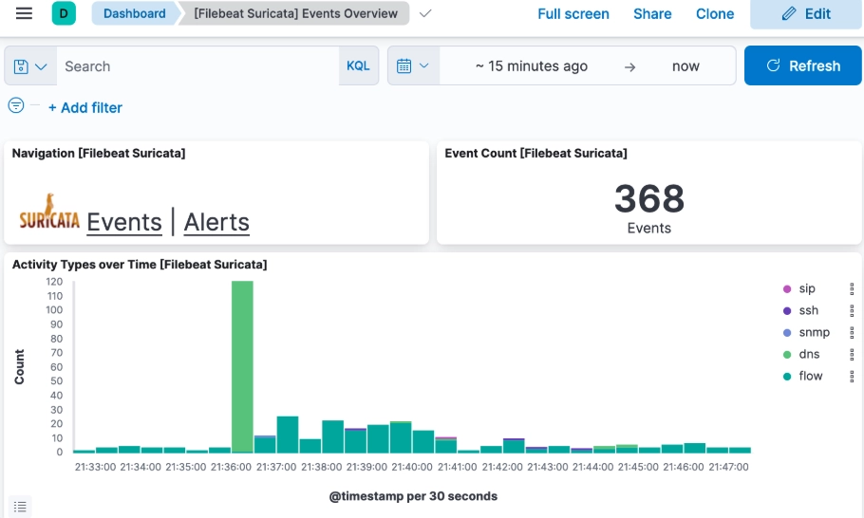
Task: Click in the Search query field
Action: coord(197,66)
